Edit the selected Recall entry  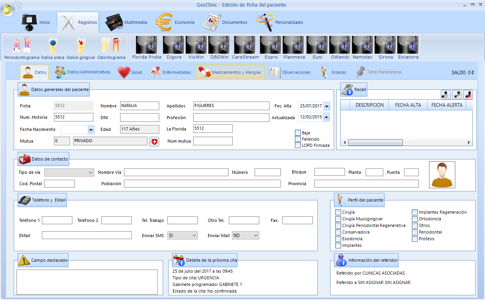[x=457, y=94]
